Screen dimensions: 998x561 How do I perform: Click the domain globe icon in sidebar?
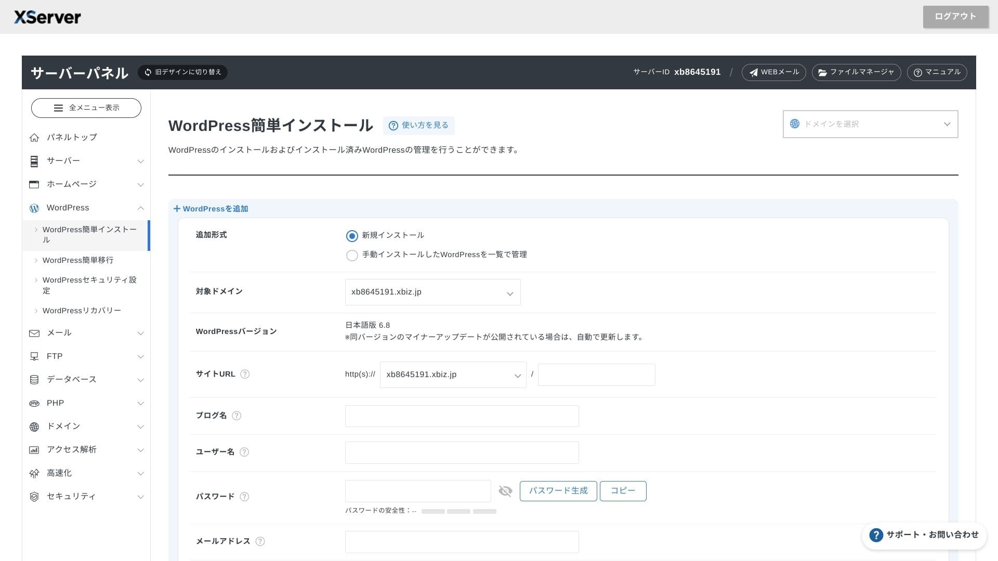click(x=34, y=426)
